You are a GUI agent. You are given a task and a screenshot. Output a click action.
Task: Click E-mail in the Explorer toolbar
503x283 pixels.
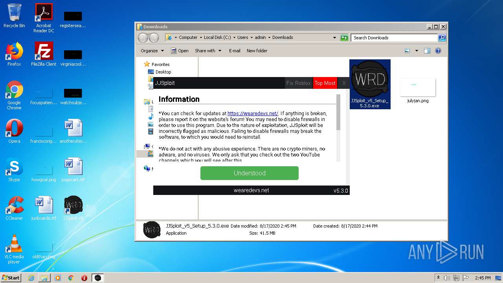point(235,51)
